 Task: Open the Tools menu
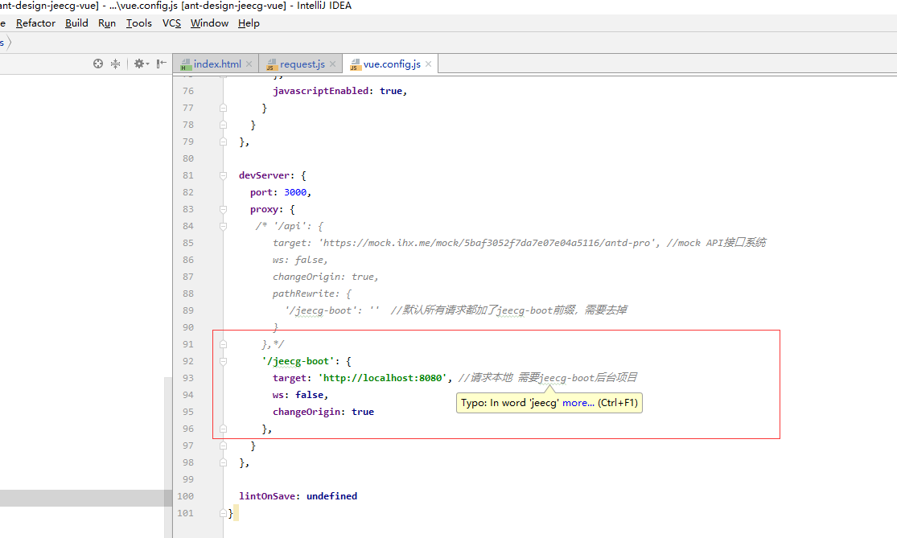pos(139,23)
